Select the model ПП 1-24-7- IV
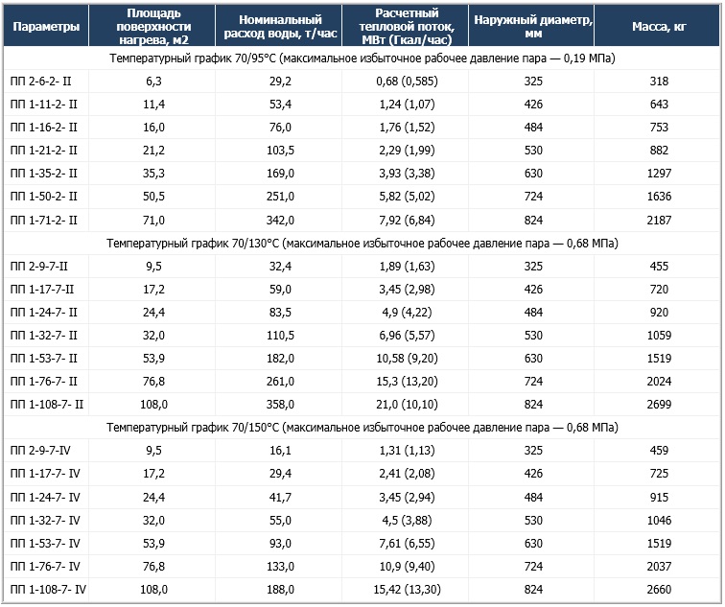Screen dimensions: 725x607 [45, 498]
